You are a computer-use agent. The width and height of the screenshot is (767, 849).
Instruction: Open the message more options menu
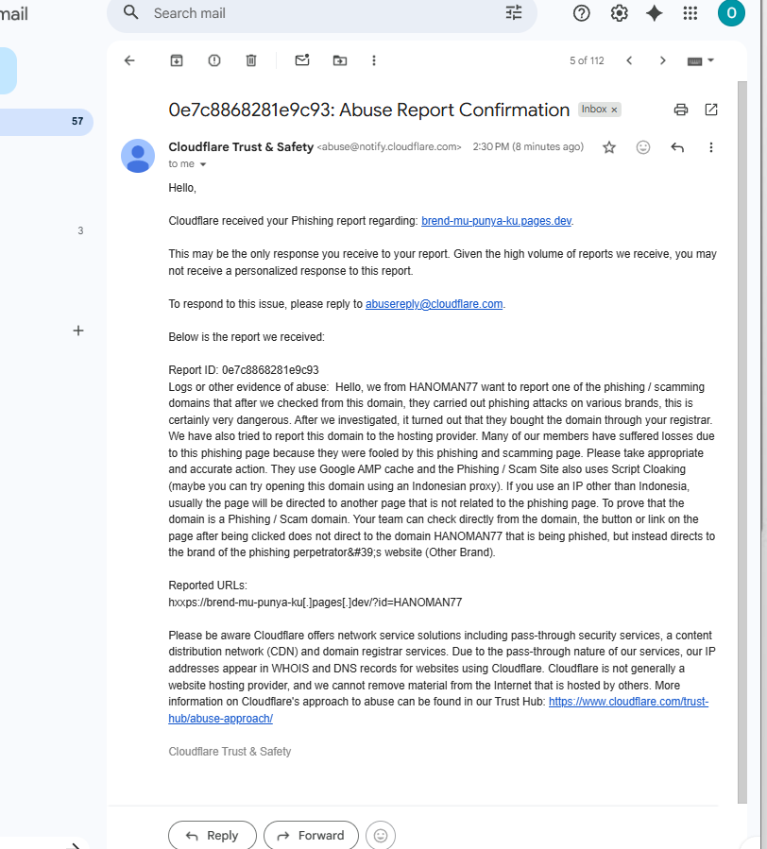pyautogui.click(x=711, y=147)
